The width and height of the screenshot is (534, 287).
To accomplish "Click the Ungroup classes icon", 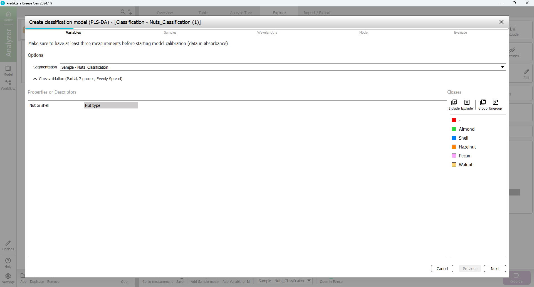I will 495,102.
